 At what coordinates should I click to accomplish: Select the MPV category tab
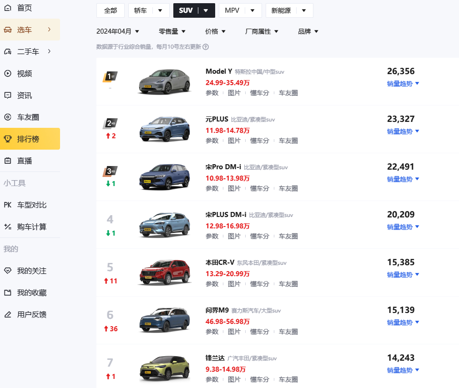coord(232,10)
